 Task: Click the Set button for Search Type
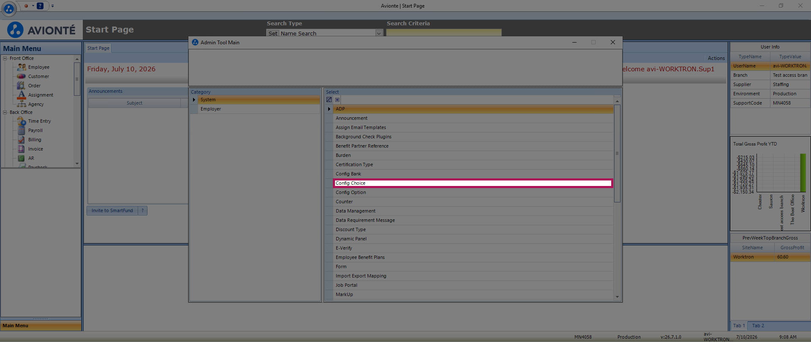(x=273, y=33)
